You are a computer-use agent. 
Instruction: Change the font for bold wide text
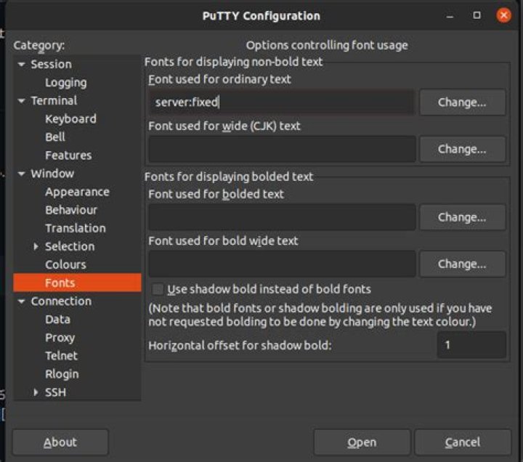click(x=462, y=264)
